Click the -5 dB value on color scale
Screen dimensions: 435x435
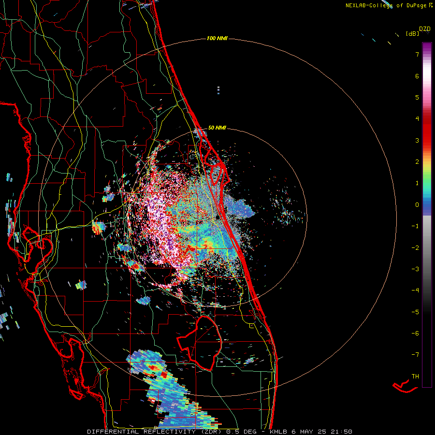[415, 312]
